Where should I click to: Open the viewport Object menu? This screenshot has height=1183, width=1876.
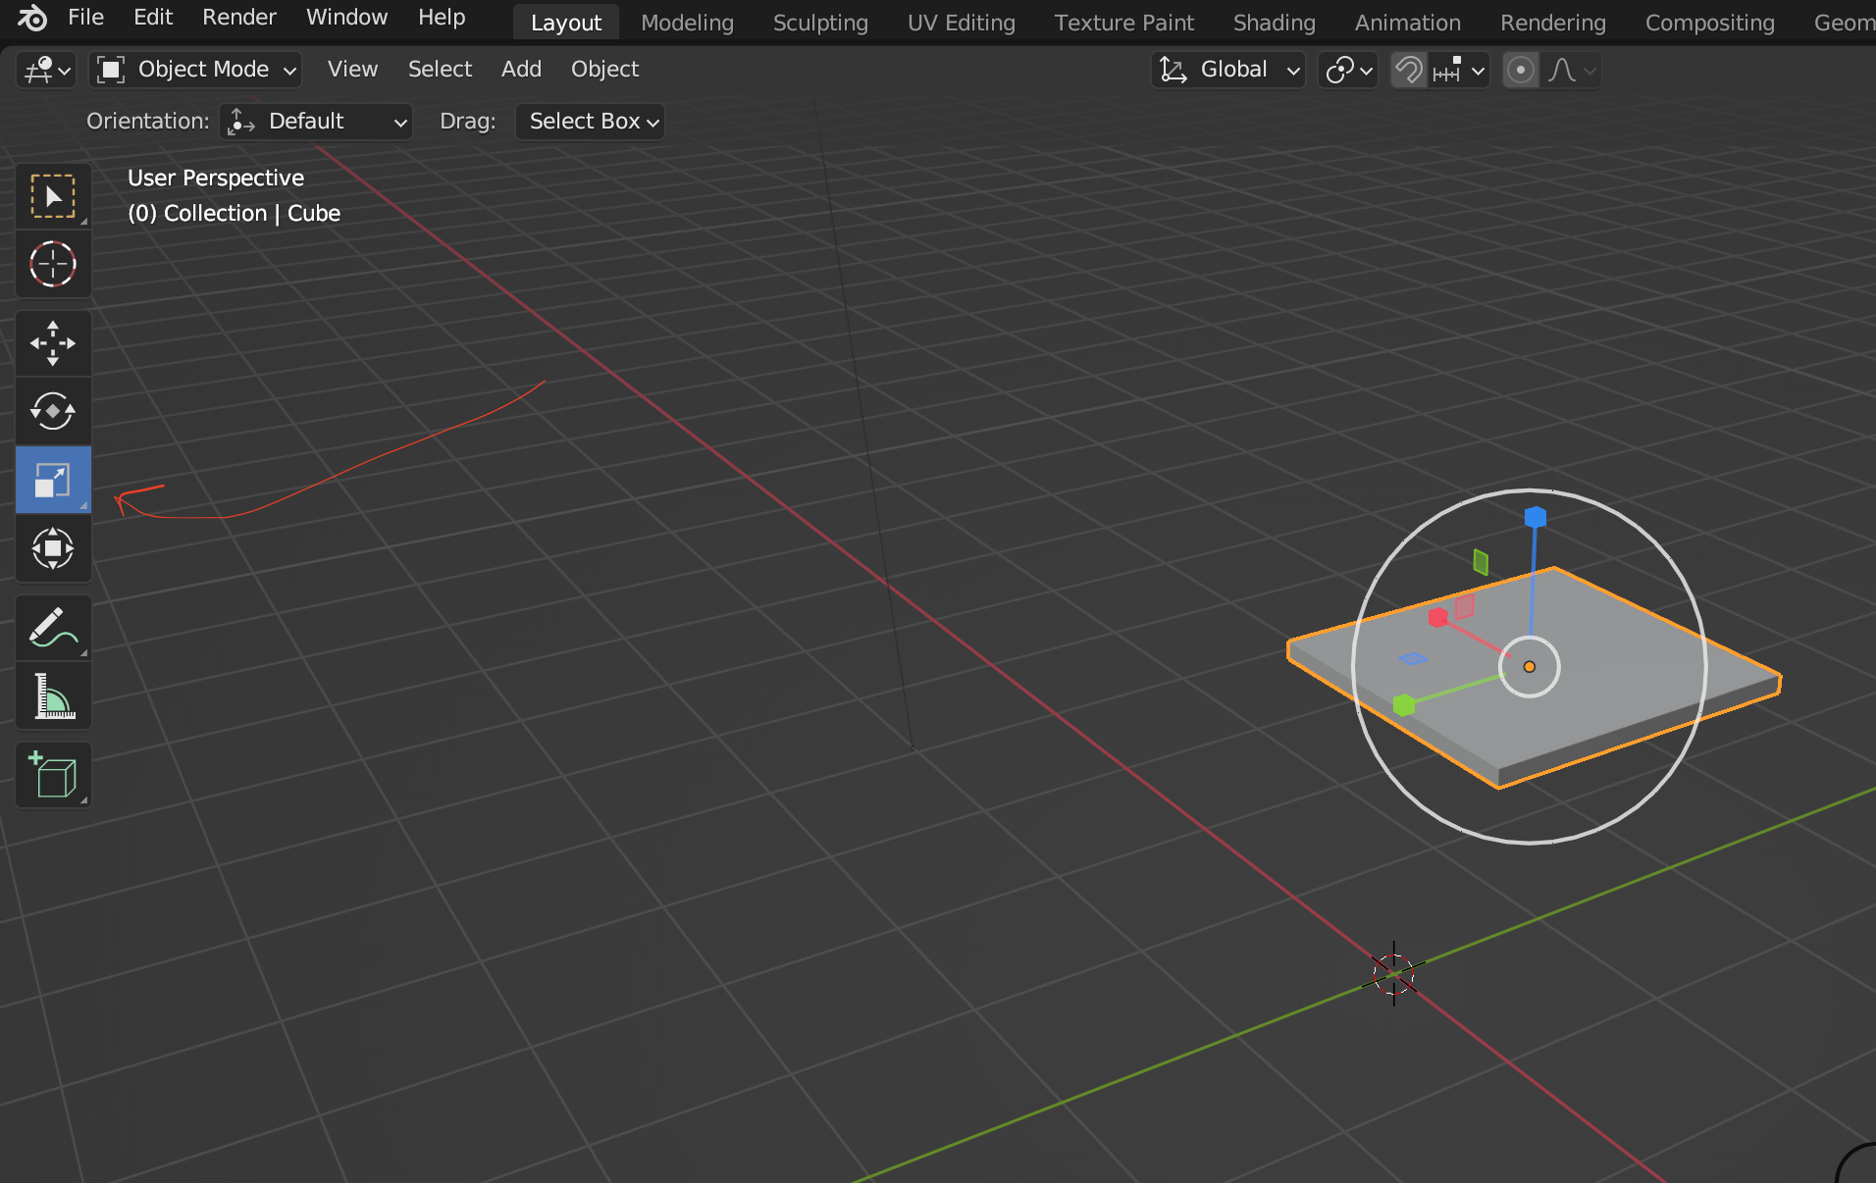coord(604,70)
